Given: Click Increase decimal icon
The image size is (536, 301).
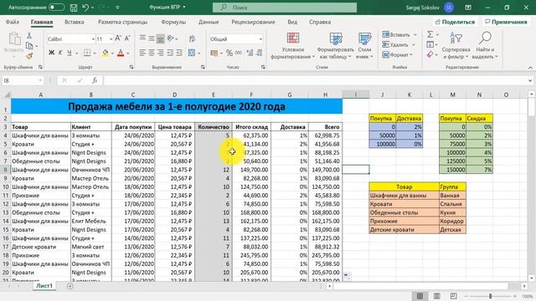Looking at the screenshot, I should [250, 53].
